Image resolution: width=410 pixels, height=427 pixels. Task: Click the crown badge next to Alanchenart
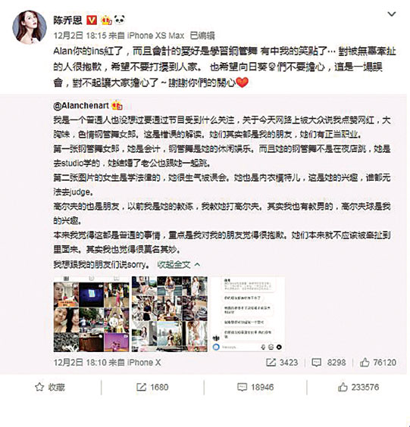117,105
